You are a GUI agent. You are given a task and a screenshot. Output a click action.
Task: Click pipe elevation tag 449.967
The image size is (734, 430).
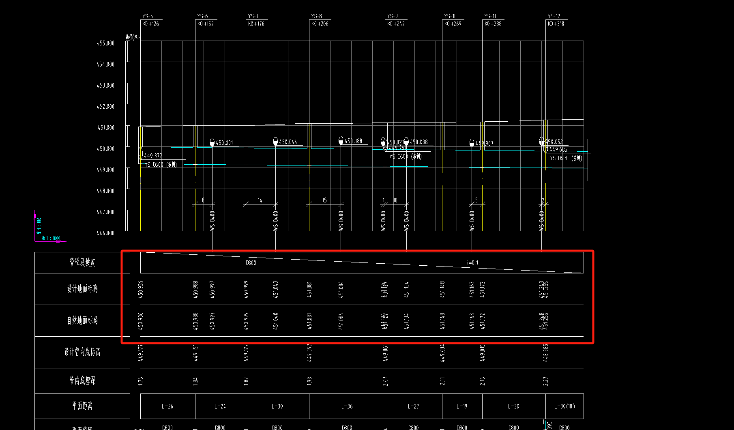[484, 144]
